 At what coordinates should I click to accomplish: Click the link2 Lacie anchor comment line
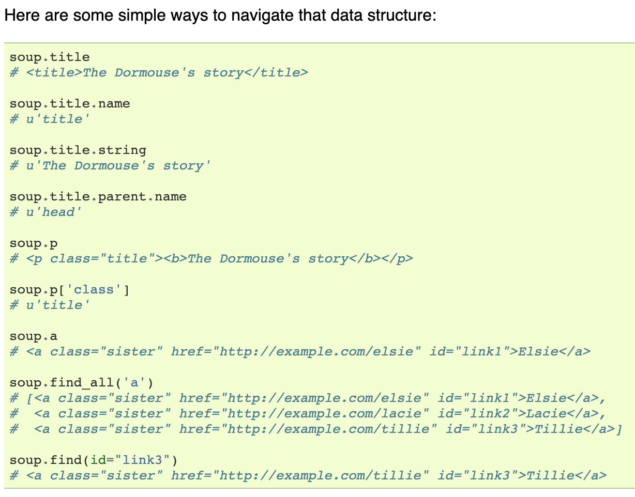pyautogui.click(x=308, y=414)
